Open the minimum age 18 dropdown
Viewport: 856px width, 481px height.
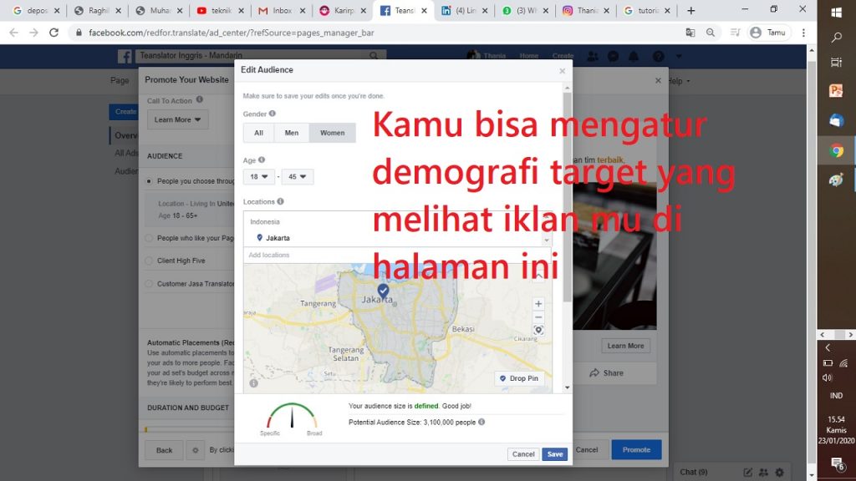pyautogui.click(x=259, y=177)
